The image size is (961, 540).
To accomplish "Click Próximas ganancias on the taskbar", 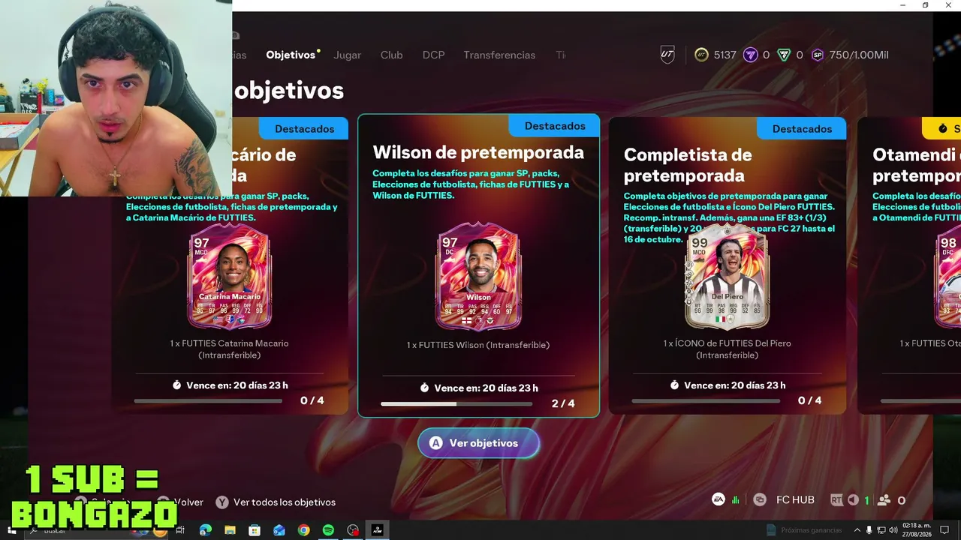I will coord(805,530).
